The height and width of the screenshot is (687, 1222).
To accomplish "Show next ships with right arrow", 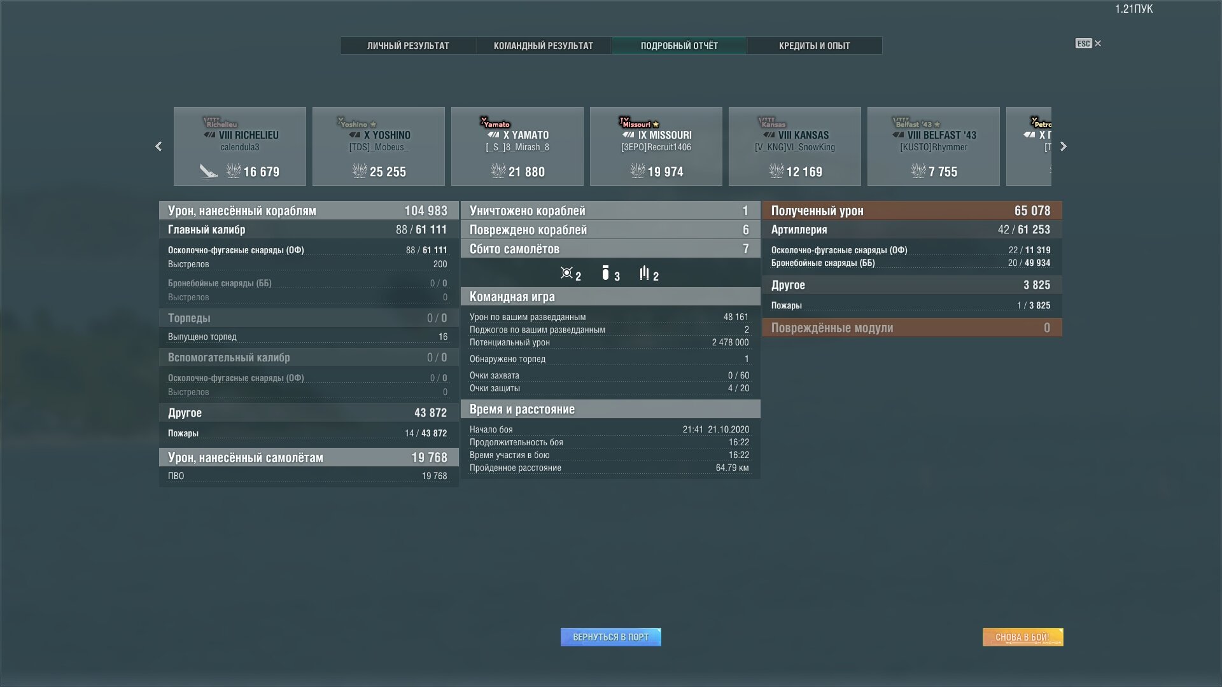I will tap(1063, 146).
